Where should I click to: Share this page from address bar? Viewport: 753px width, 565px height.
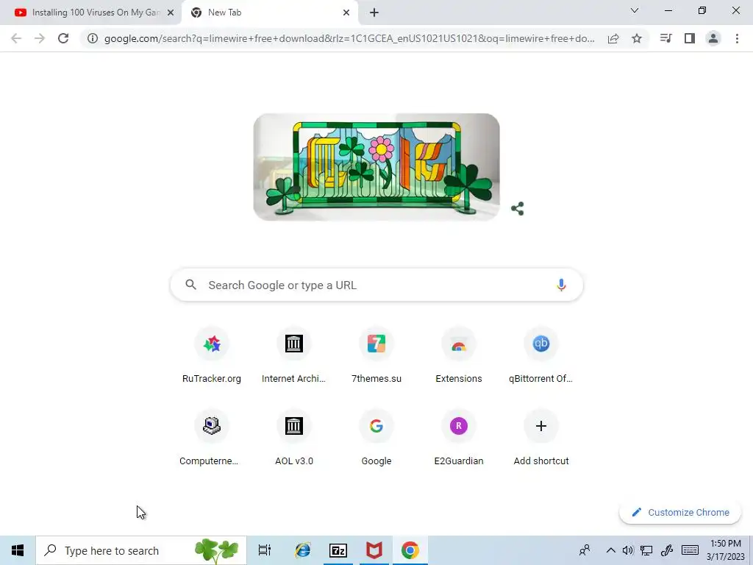point(613,38)
